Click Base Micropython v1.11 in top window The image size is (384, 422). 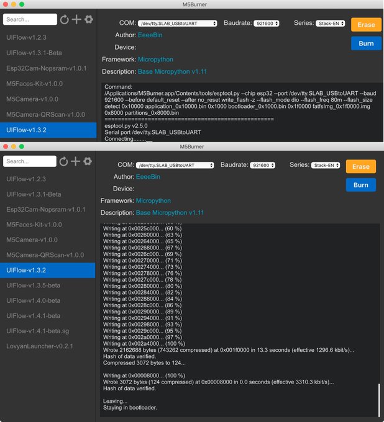pos(173,71)
